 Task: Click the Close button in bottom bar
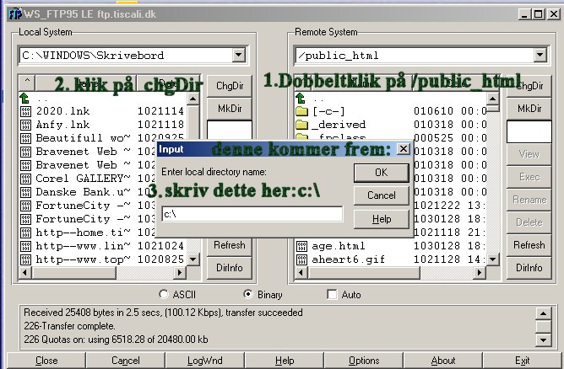click(x=46, y=361)
